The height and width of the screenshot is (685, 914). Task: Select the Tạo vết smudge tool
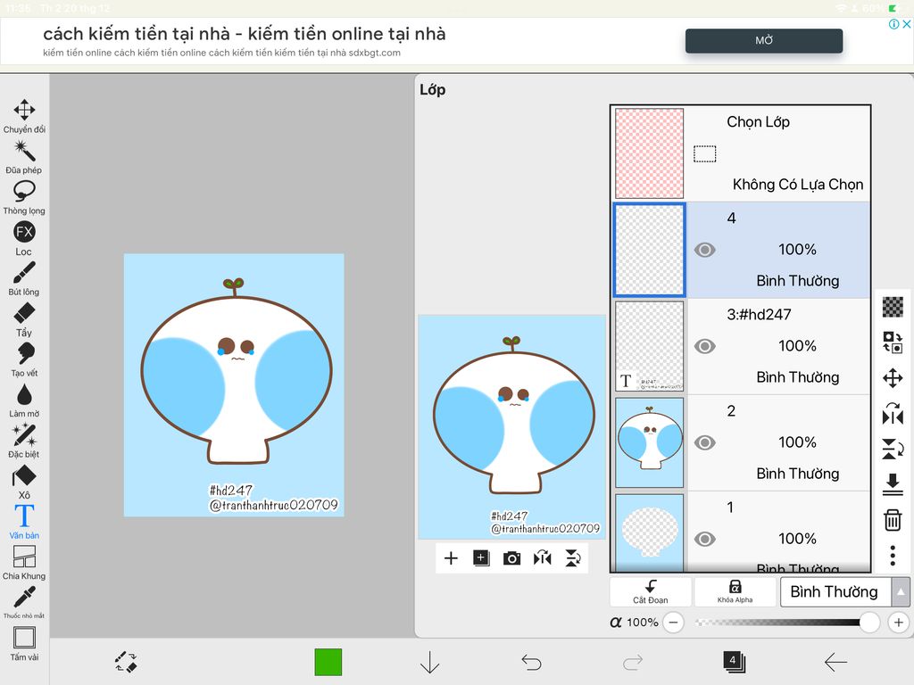click(24, 360)
